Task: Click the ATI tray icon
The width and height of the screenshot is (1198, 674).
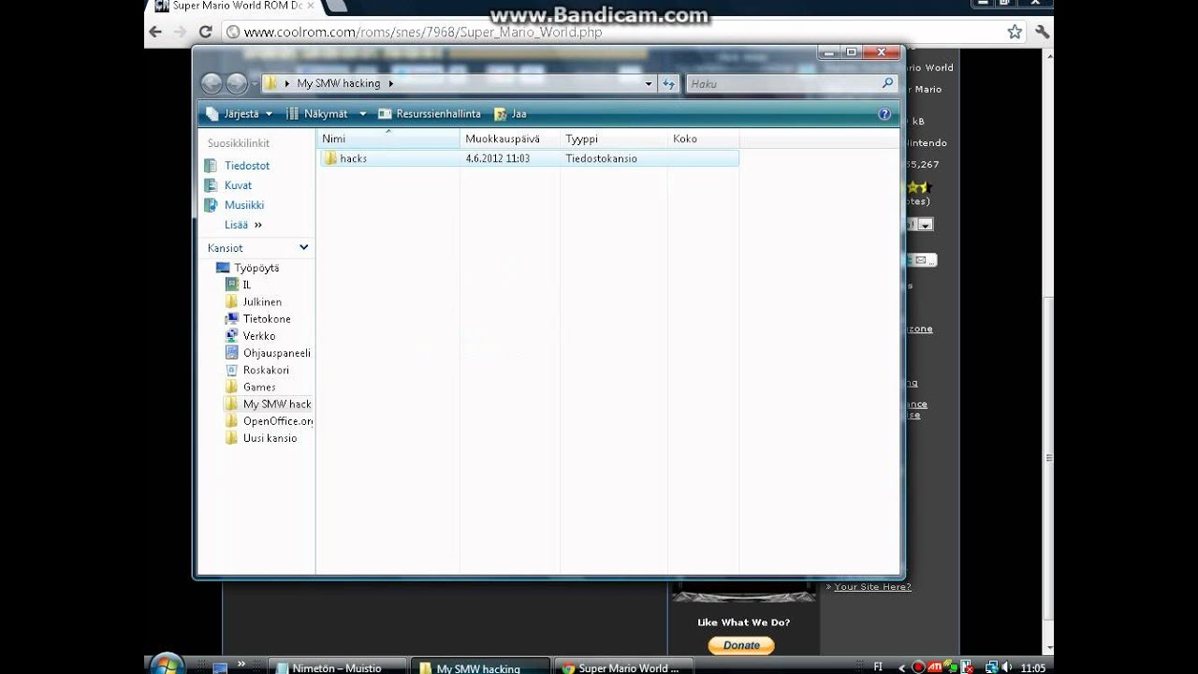Action: pyautogui.click(x=933, y=667)
